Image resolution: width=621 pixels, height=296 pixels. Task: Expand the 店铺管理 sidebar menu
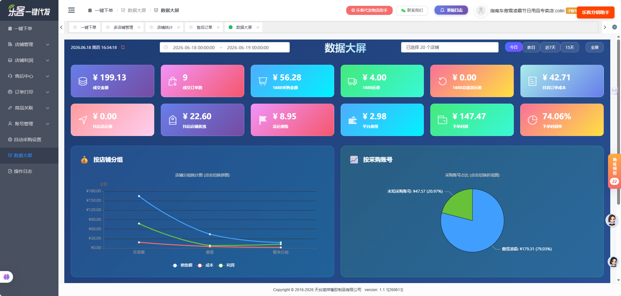(29, 44)
